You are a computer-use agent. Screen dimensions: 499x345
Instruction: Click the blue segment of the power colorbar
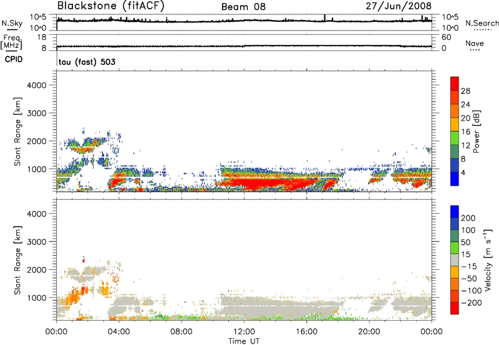point(455,179)
